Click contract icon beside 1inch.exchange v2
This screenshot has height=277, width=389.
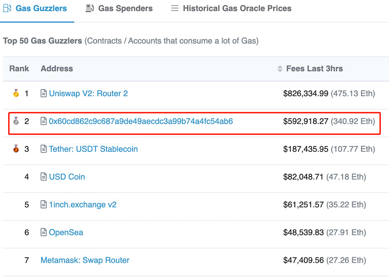[x=44, y=204]
